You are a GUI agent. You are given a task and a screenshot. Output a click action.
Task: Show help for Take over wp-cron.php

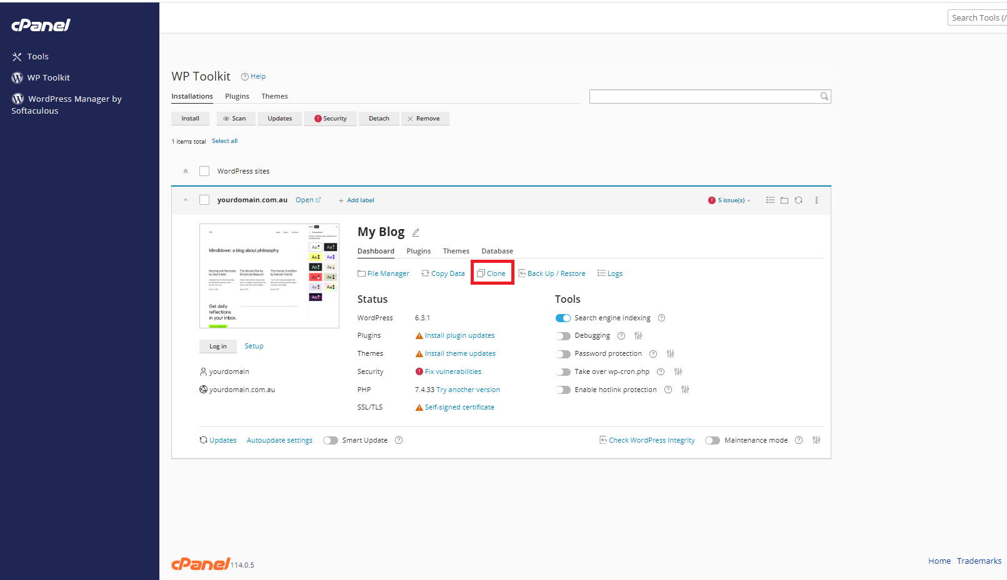(x=661, y=372)
